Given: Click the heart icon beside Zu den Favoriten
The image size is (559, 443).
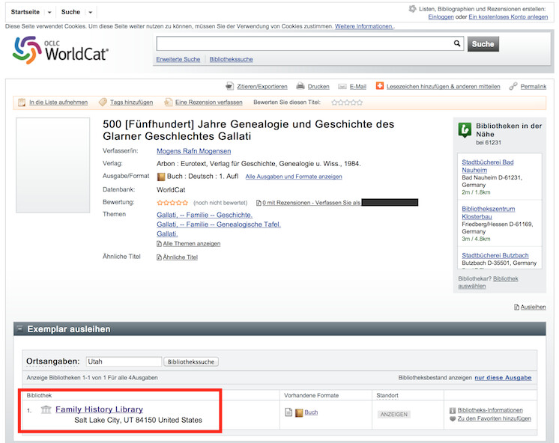Looking at the screenshot, I should tap(453, 419).
